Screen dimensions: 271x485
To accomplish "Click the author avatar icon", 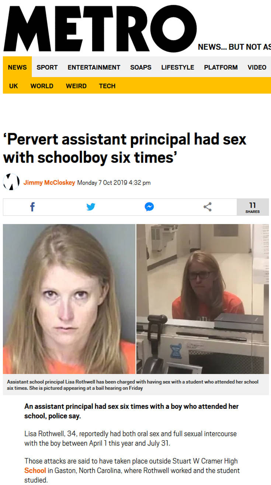I will tap(11, 182).
